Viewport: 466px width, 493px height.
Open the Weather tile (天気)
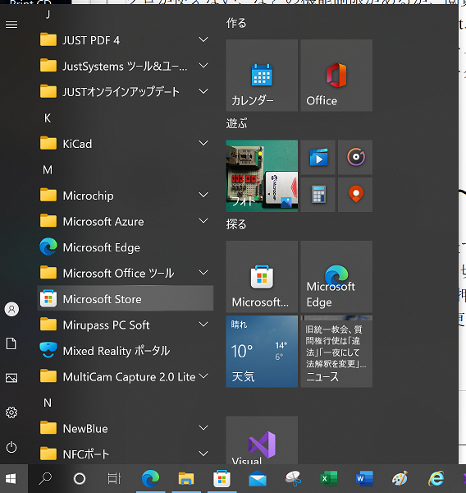click(262, 352)
